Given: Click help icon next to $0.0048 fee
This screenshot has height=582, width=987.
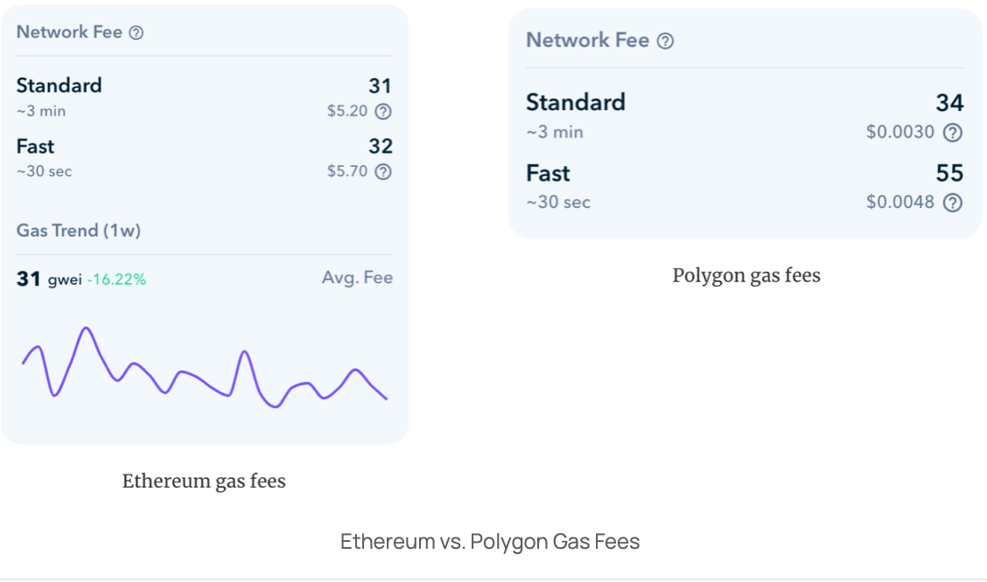Looking at the screenshot, I should 952,203.
